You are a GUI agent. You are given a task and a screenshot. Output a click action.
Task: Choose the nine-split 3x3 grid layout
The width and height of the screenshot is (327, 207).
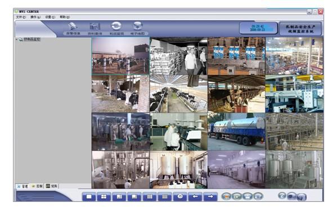150,196
